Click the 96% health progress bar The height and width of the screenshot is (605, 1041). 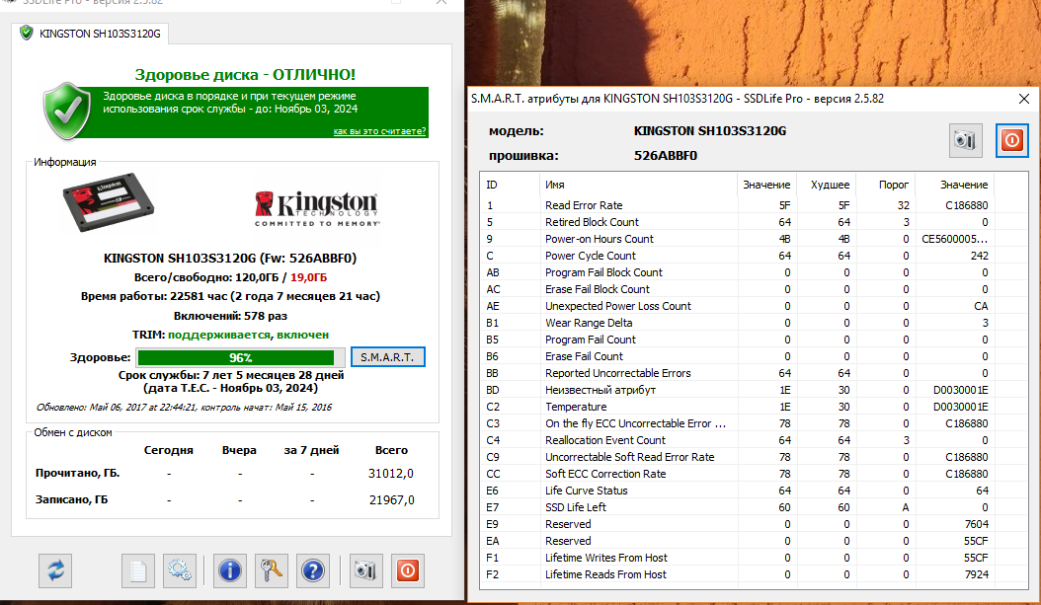(x=241, y=357)
